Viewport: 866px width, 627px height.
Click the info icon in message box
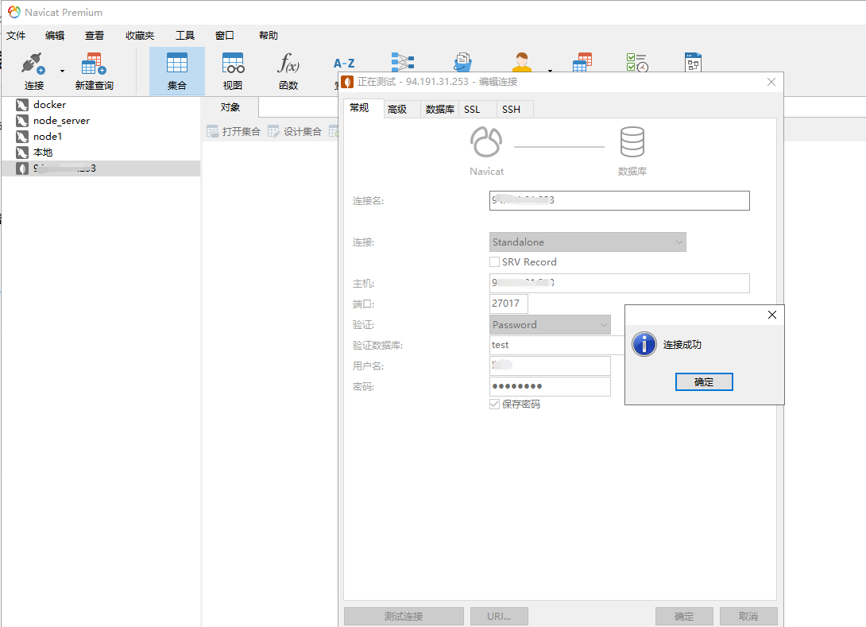[644, 344]
